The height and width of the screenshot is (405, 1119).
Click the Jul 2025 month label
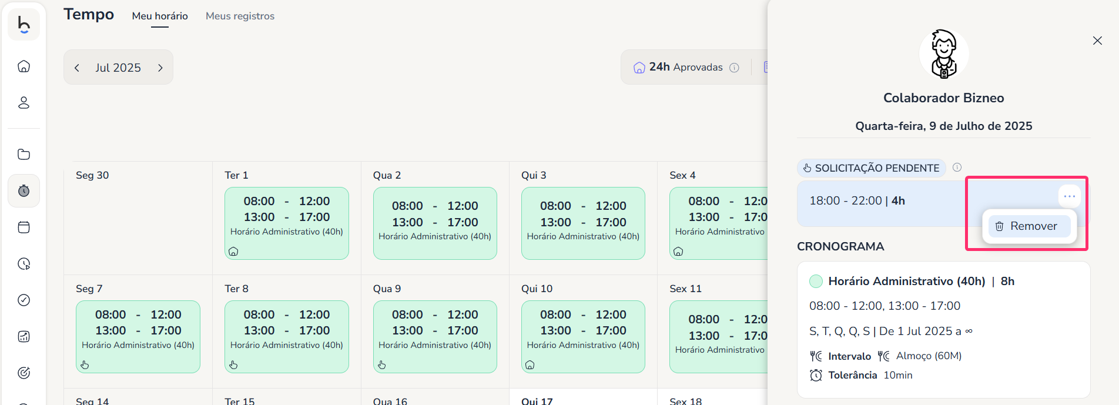[x=118, y=68]
